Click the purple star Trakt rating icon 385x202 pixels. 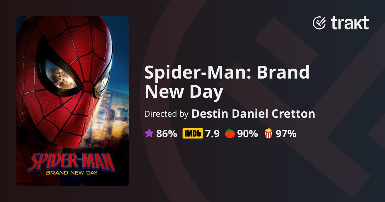pyautogui.click(x=149, y=133)
